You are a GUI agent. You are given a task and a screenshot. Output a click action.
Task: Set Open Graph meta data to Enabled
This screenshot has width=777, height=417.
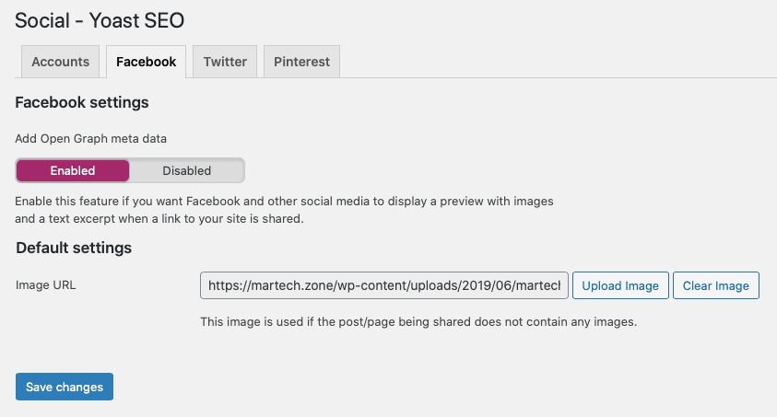[73, 170]
